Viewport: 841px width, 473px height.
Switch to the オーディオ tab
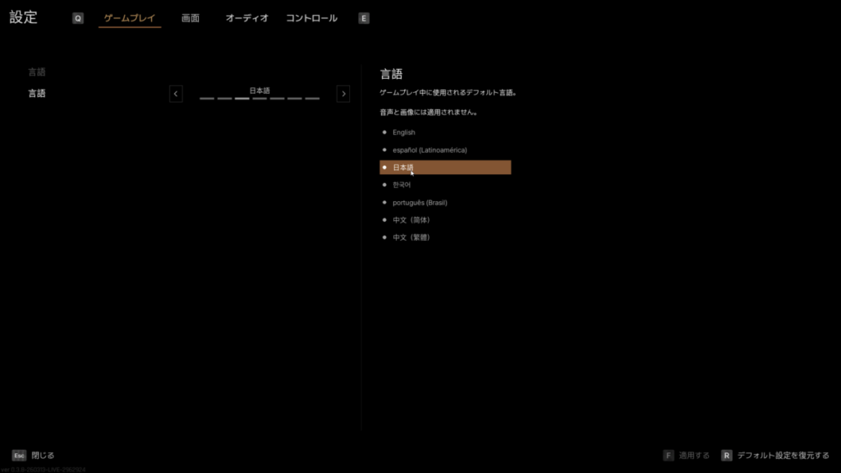(x=247, y=18)
